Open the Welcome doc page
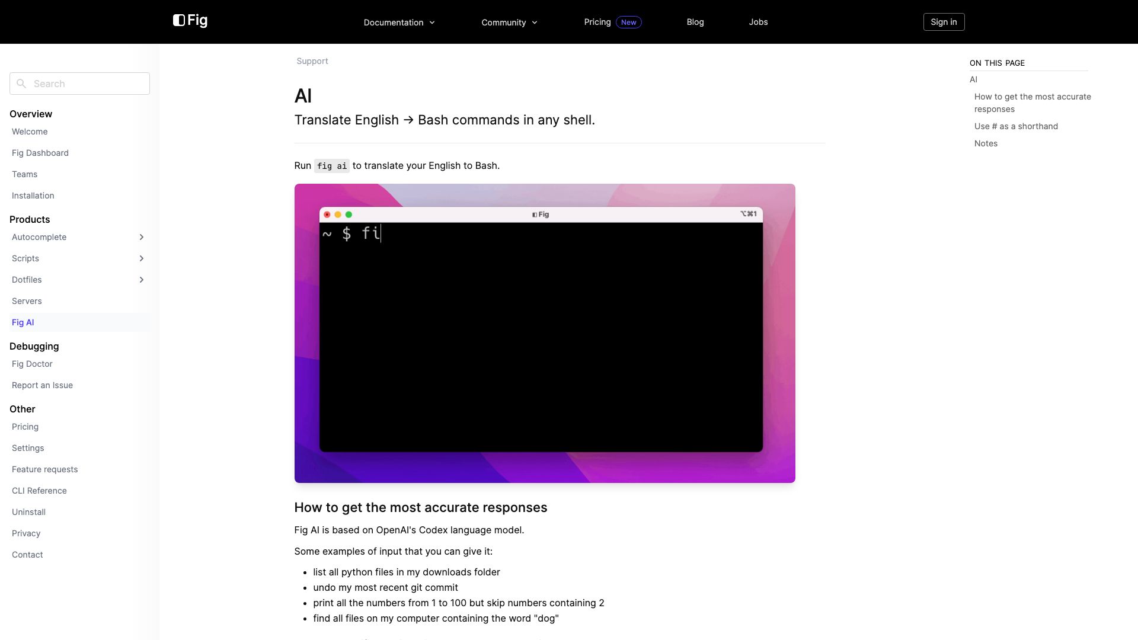Screen dimensions: 1138x640 tap(30, 132)
